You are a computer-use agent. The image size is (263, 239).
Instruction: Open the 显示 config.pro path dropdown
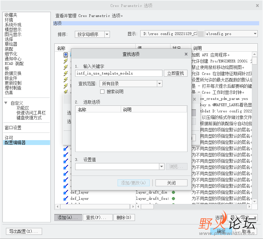coord(255,34)
